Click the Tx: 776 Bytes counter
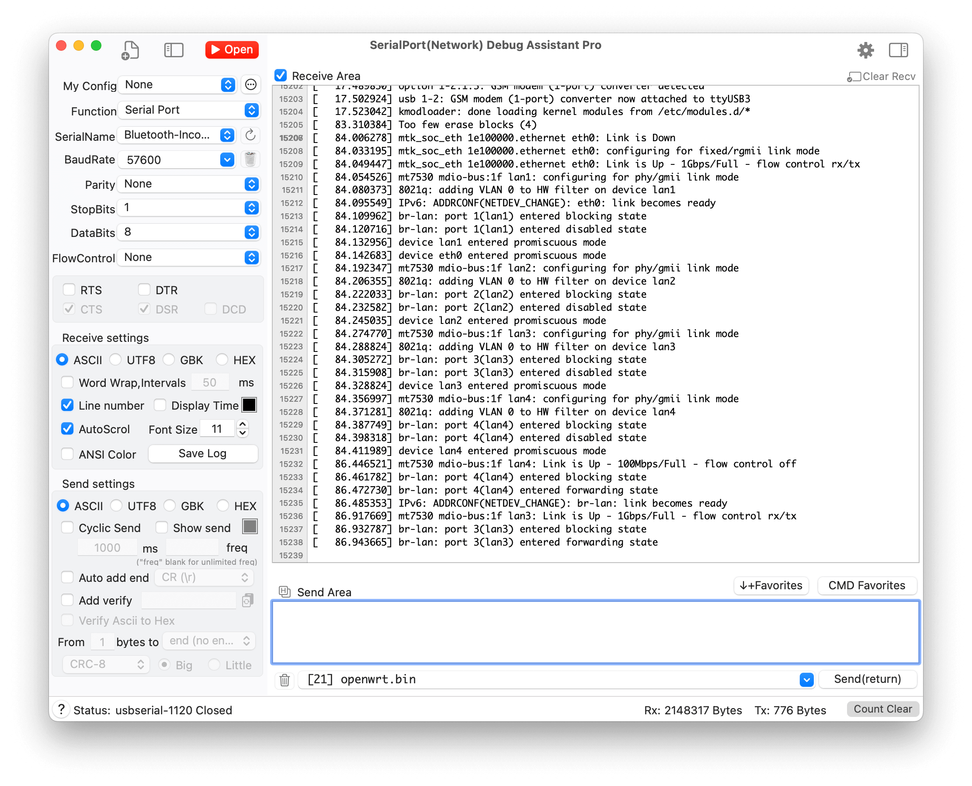 (x=790, y=710)
